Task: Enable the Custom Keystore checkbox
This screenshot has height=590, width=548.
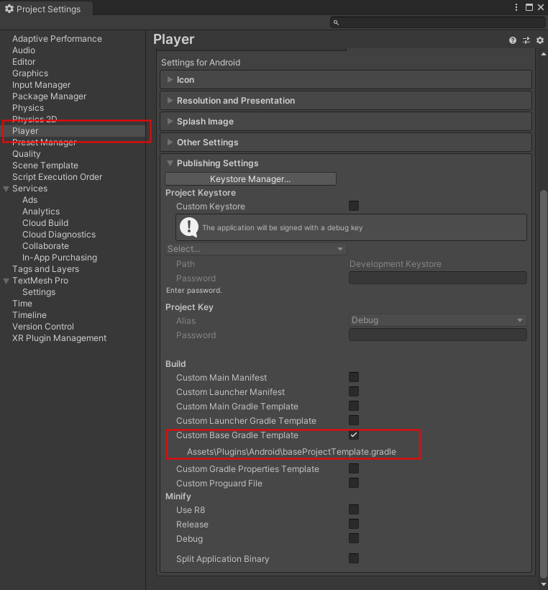Action: (x=353, y=206)
